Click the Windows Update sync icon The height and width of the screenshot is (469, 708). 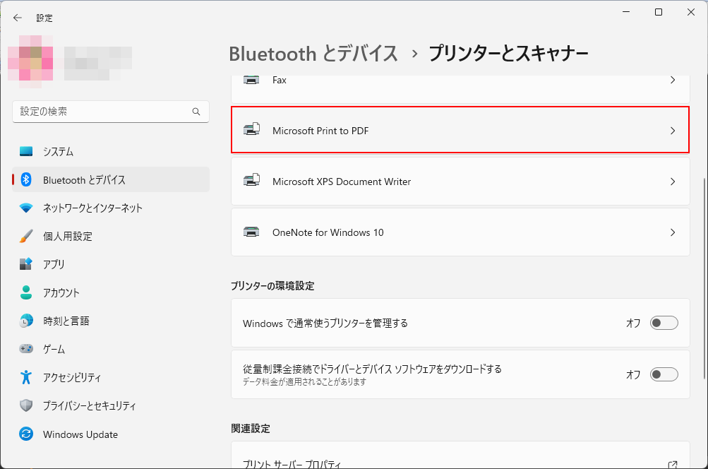click(26, 434)
